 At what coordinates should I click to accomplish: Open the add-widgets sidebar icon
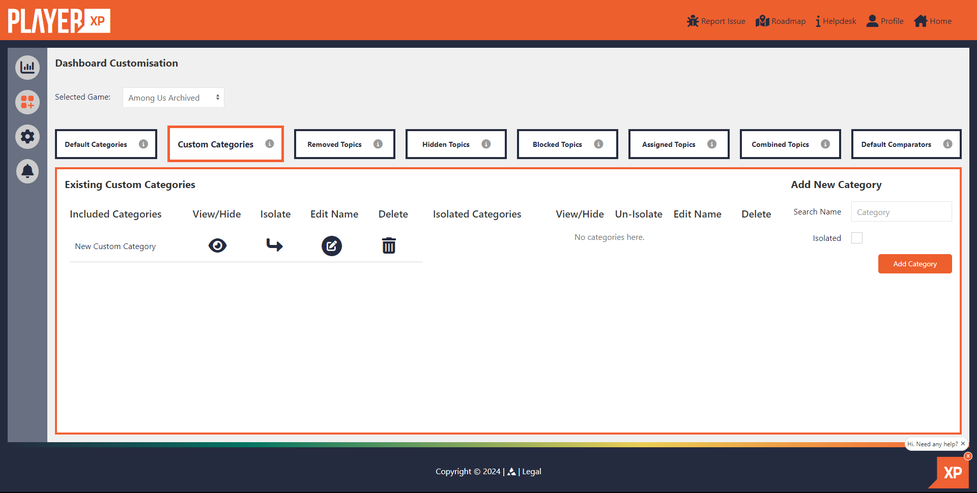27,102
